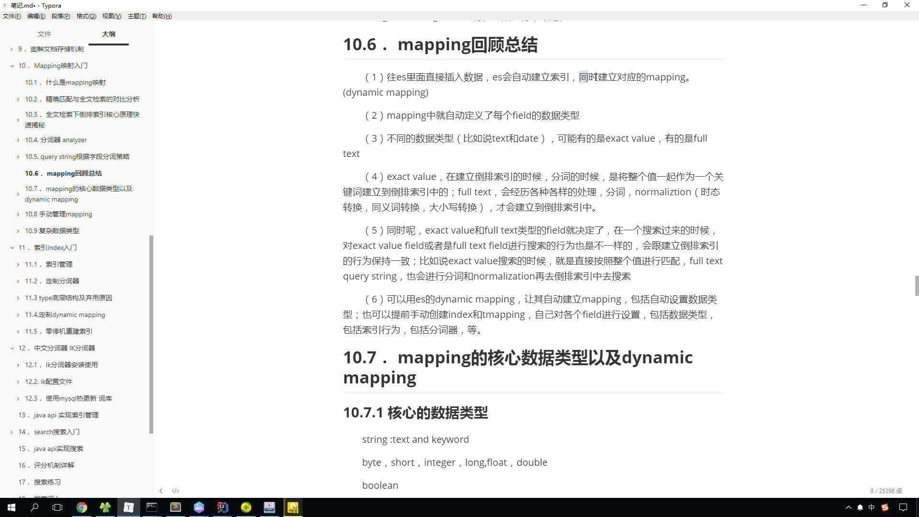Open Task View from the taskbar
Viewport: 919px width, 517px height.
click(57, 507)
